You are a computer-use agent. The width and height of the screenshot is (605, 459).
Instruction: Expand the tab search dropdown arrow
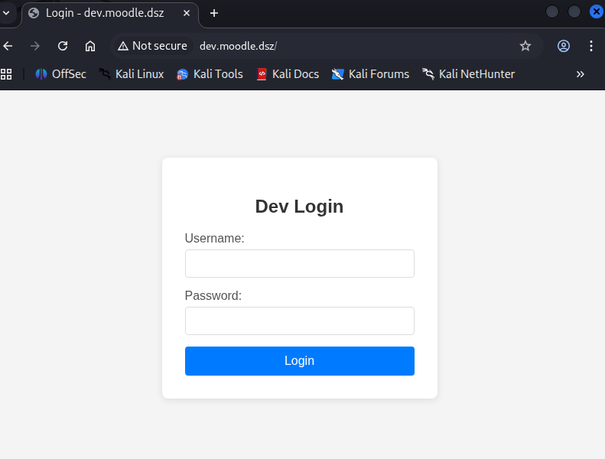tap(7, 12)
